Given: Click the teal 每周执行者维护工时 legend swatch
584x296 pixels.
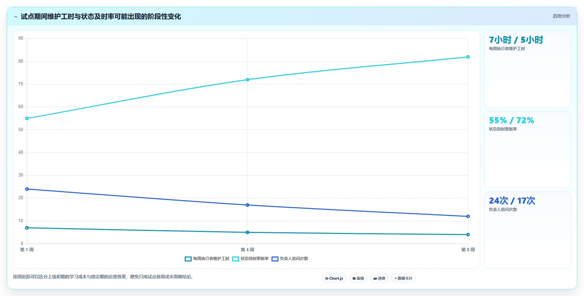Looking at the screenshot, I should click(x=188, y=259).
